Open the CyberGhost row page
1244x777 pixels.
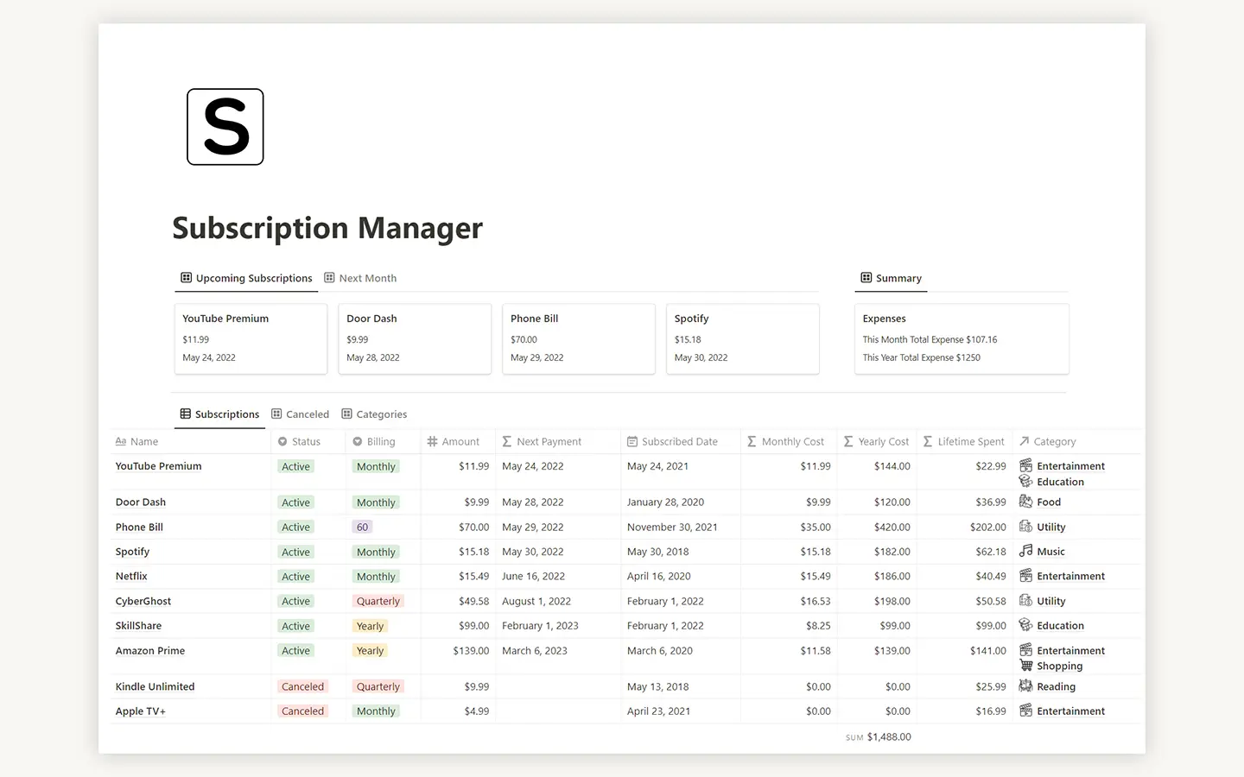pos(143,601)
